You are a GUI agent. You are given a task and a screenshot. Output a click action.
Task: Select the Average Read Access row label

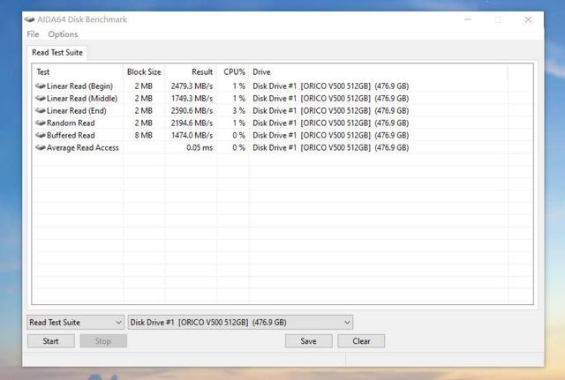83,147
